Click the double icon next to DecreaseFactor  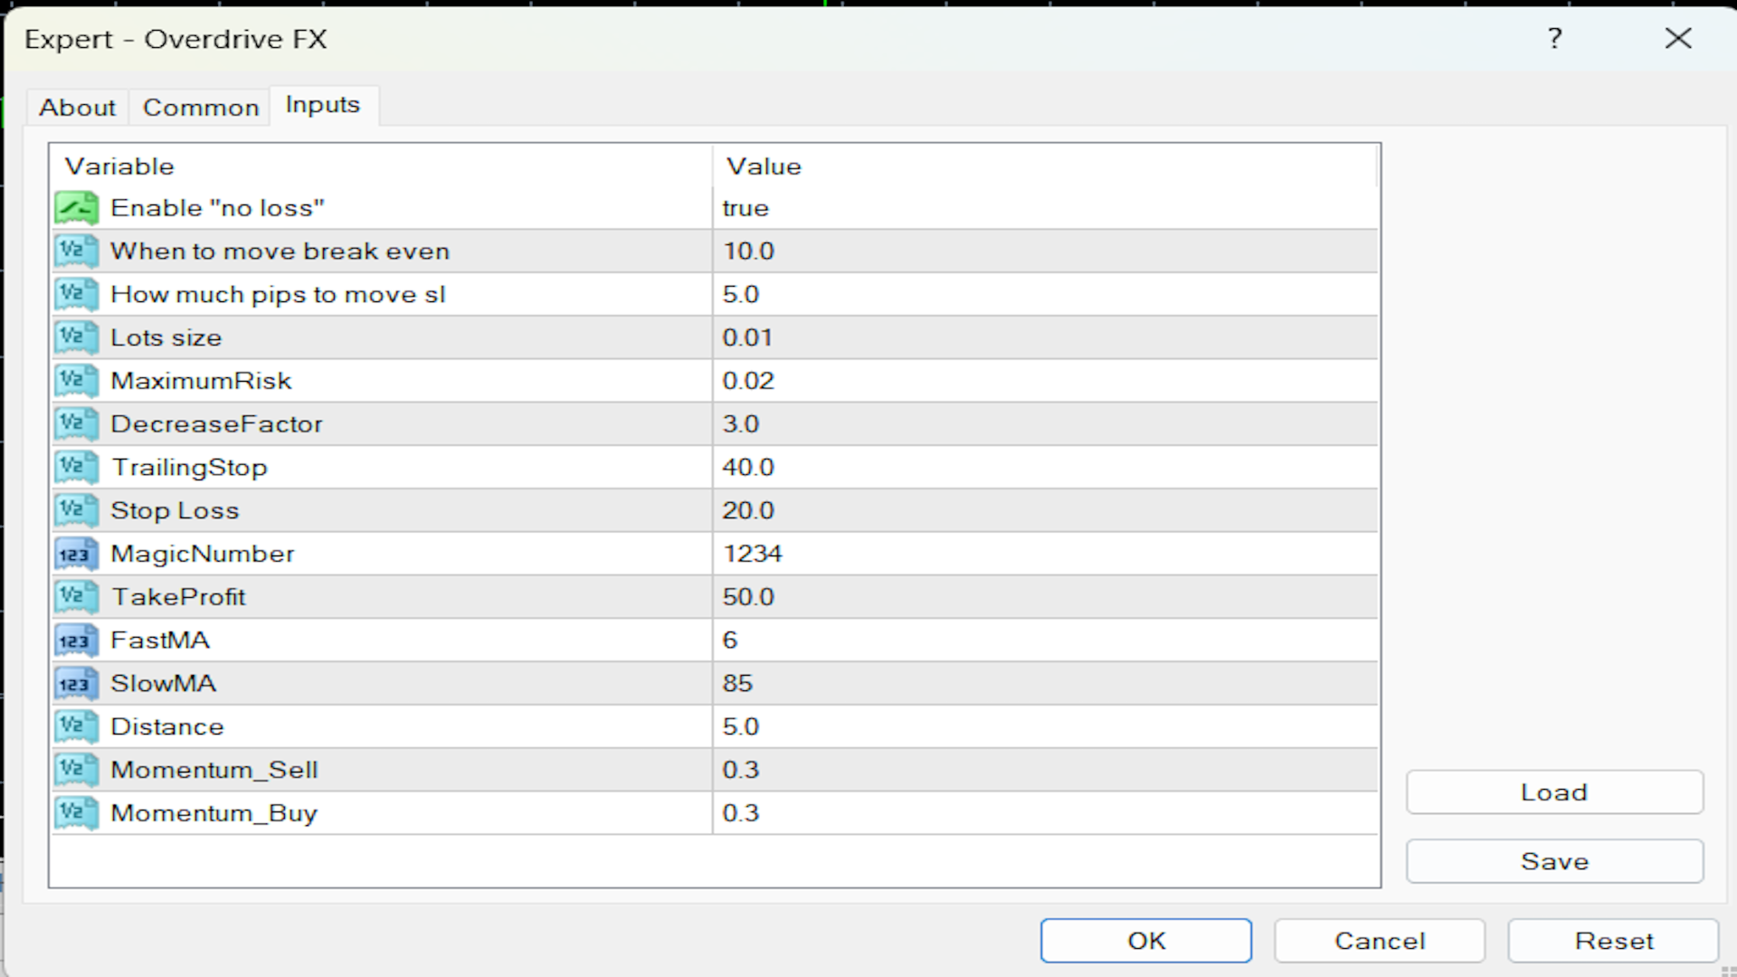click(76, 424)
